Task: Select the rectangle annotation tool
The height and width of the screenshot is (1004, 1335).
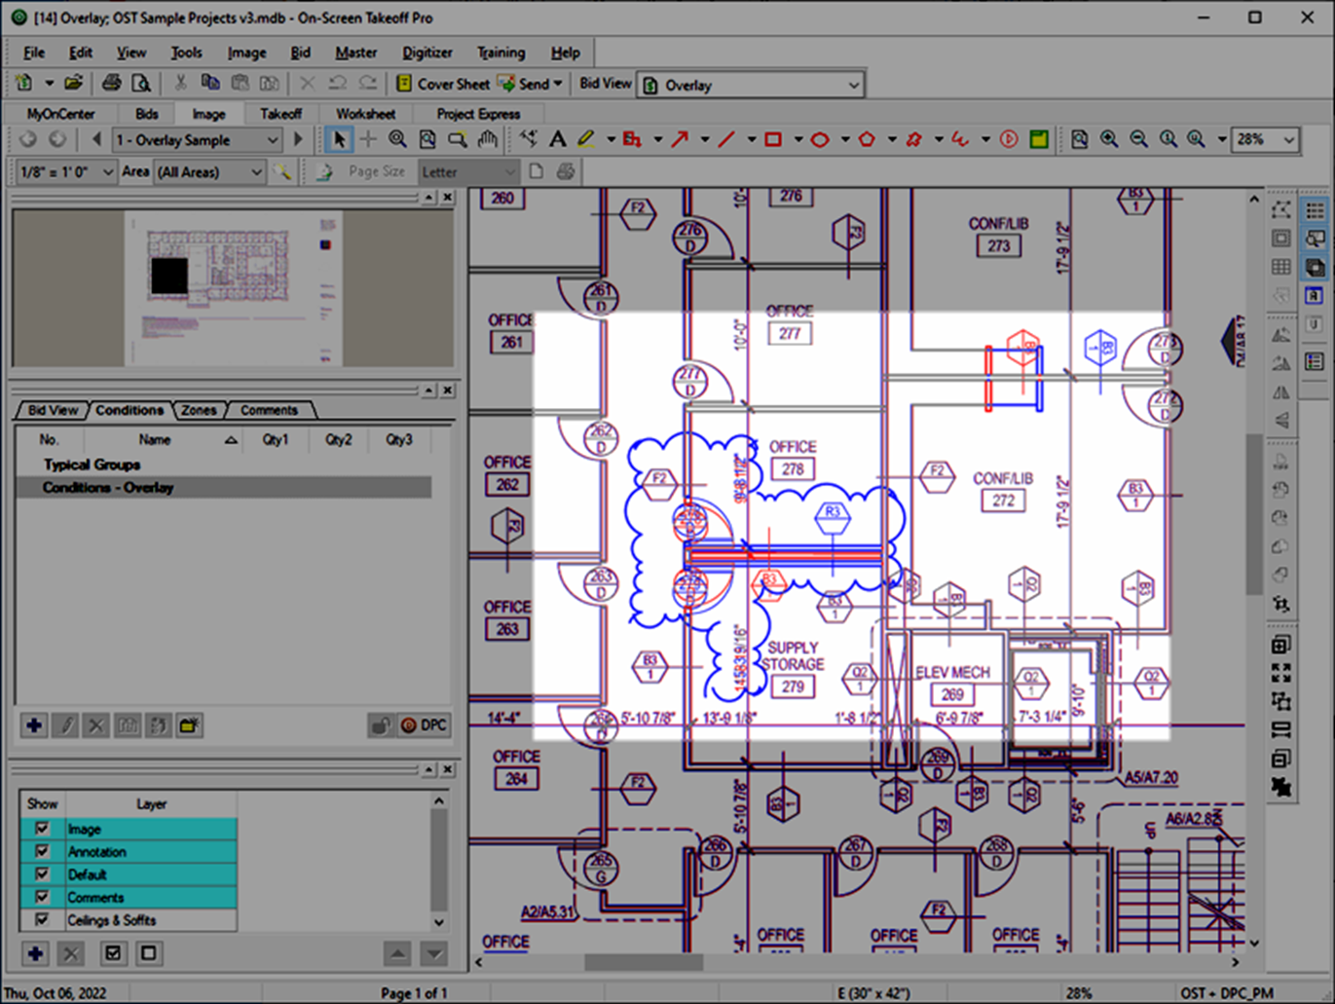Action: coord(773,139)
